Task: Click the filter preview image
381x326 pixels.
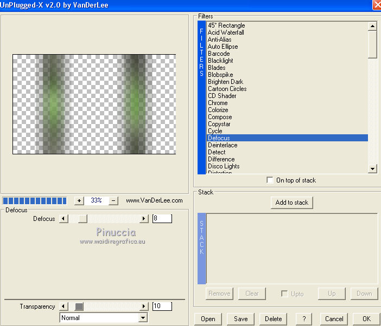Action: pos(94,104)
